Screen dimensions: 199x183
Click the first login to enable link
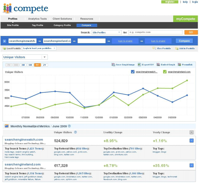point(125,41)
